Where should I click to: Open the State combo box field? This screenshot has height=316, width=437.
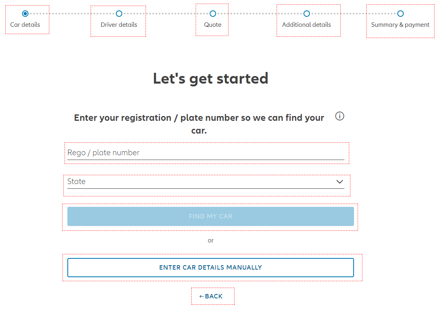coord(206,181)
